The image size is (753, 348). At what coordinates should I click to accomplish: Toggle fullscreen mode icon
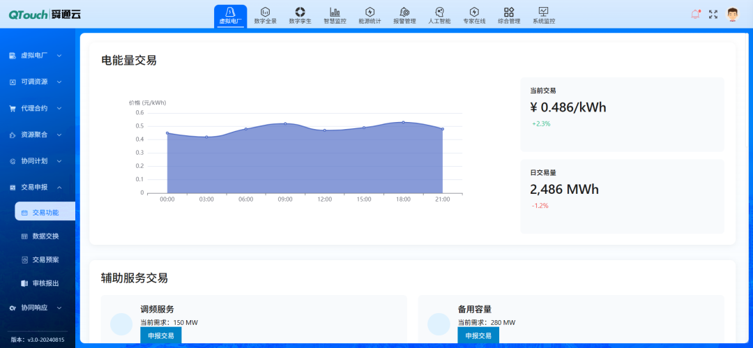(713, 15)
